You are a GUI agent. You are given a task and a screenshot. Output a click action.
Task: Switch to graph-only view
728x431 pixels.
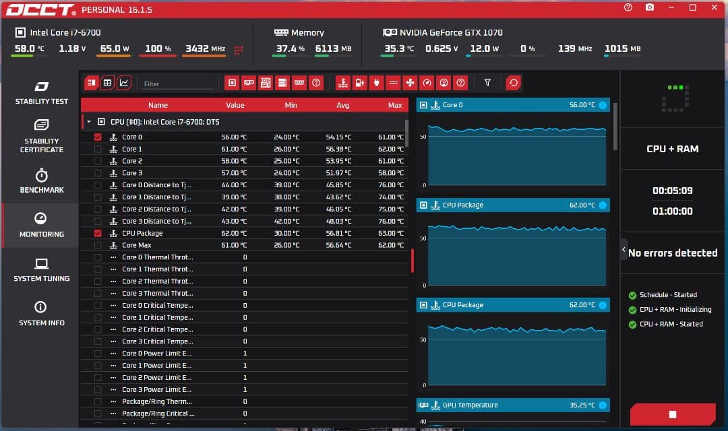[124, 83]
